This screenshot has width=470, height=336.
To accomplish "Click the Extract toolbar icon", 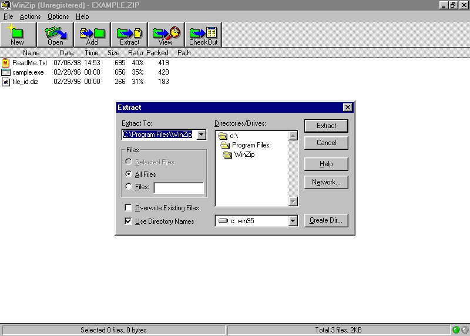I will (129, 35).
